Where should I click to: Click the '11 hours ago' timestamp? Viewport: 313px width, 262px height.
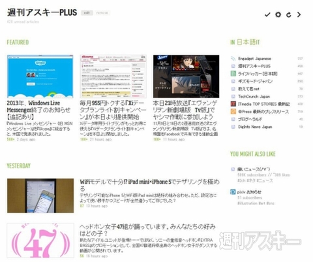point(173,139)
